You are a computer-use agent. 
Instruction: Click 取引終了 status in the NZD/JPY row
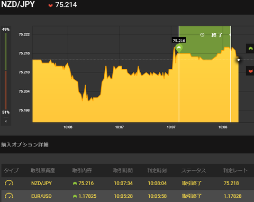(x=192, y=183)
